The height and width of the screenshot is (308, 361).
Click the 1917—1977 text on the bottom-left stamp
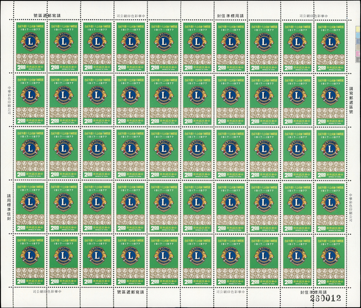click(x=30, y=244)
